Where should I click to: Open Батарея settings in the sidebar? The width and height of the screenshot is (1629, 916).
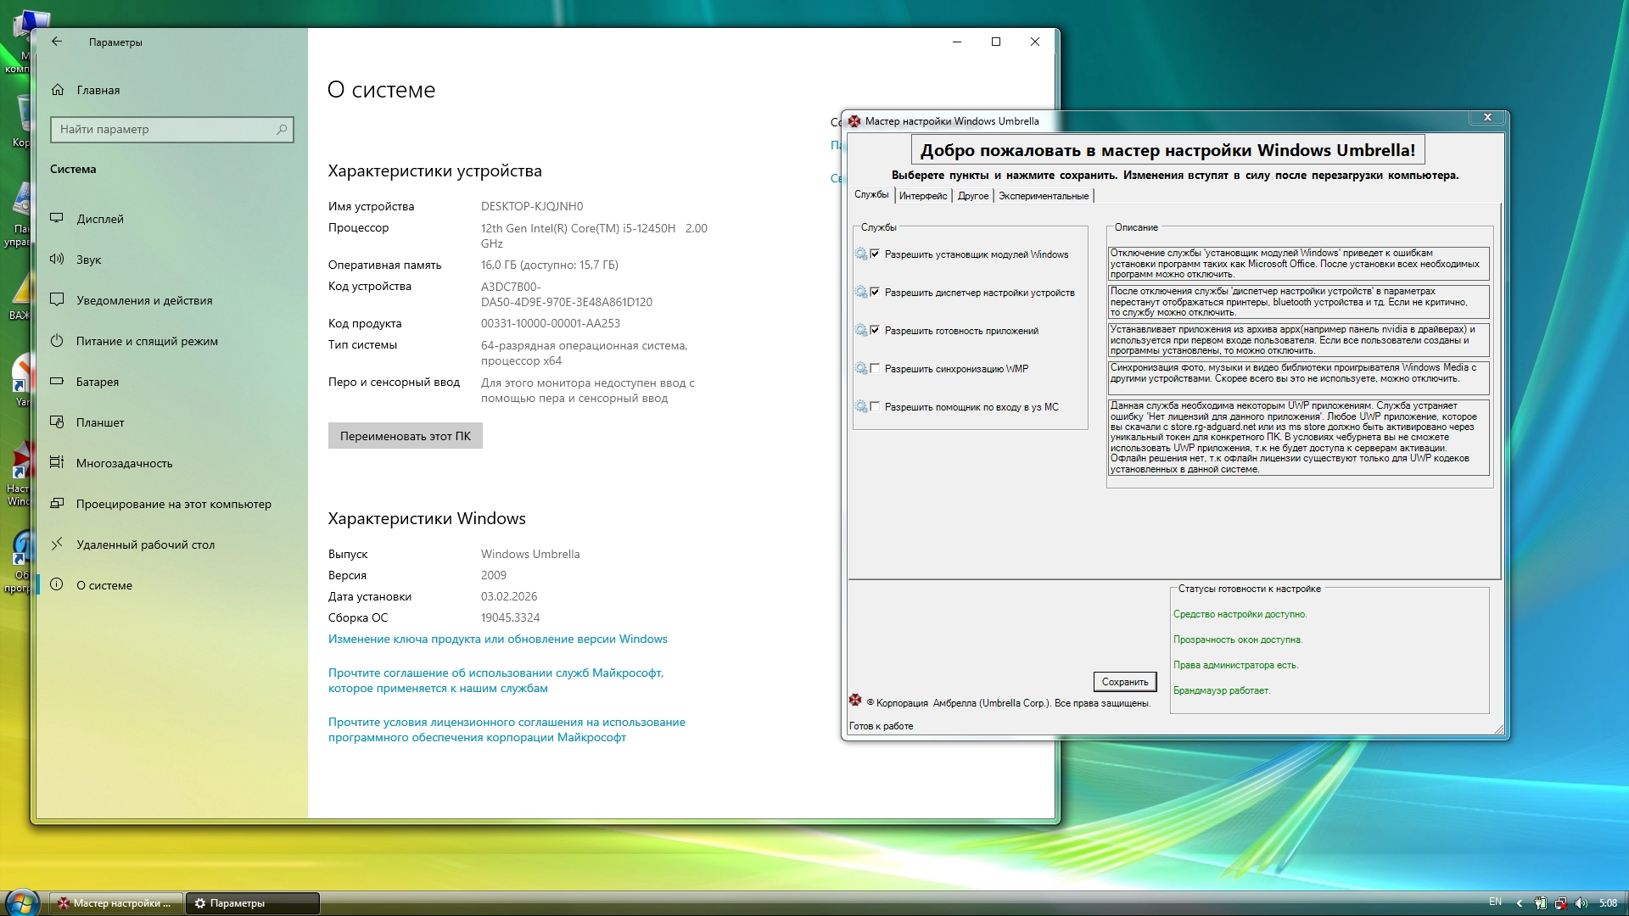[97, 382]
